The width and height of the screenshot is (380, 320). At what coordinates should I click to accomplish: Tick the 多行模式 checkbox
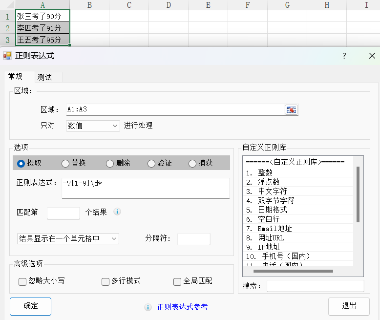pos(106,281)
